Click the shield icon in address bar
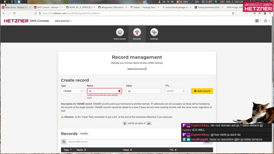The width and height of the screenshot is (274, 154). coord(36,13)
